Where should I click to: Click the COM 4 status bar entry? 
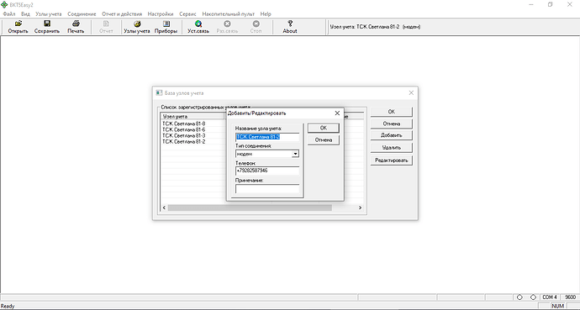point(550,297)
